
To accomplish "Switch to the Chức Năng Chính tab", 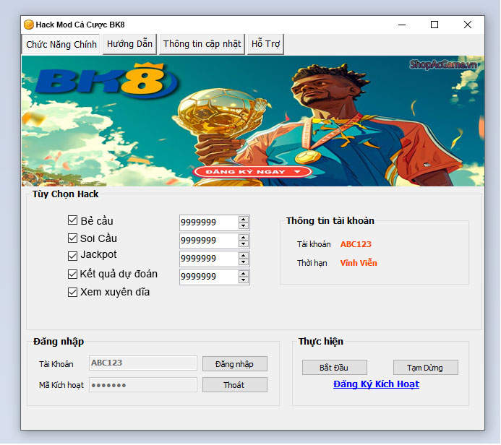I will pos(61,44).
